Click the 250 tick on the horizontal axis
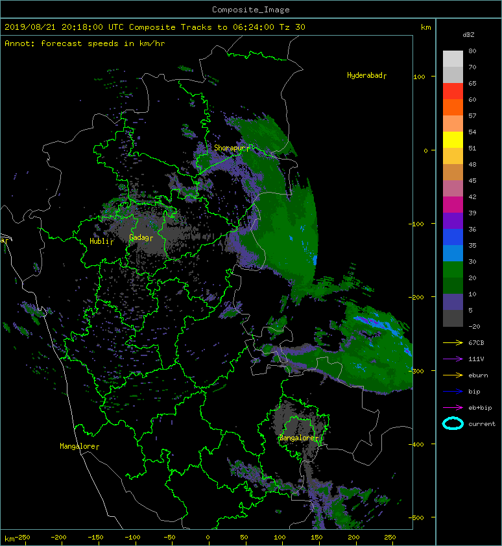This screenshot has height=546, width=502. (390, 538)
